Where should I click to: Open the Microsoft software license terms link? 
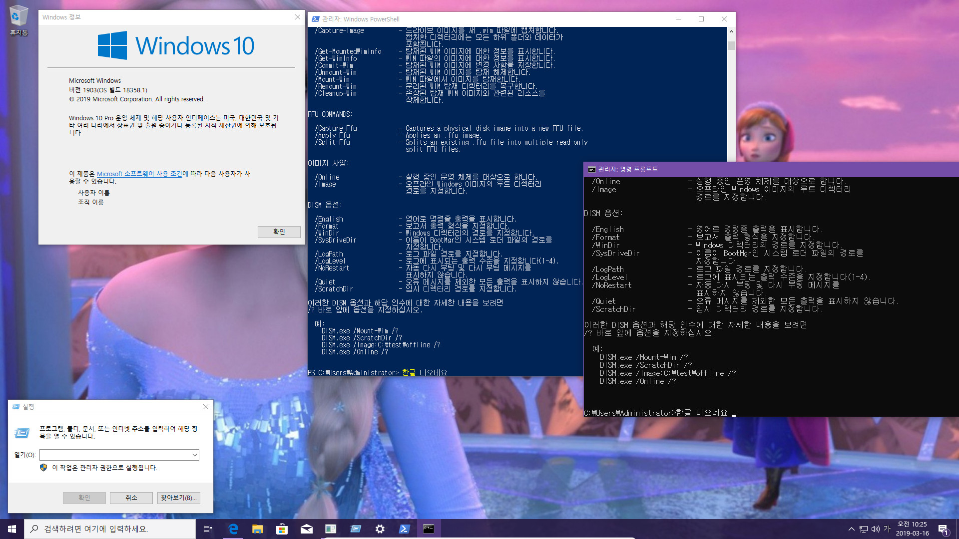pos(139,174)
